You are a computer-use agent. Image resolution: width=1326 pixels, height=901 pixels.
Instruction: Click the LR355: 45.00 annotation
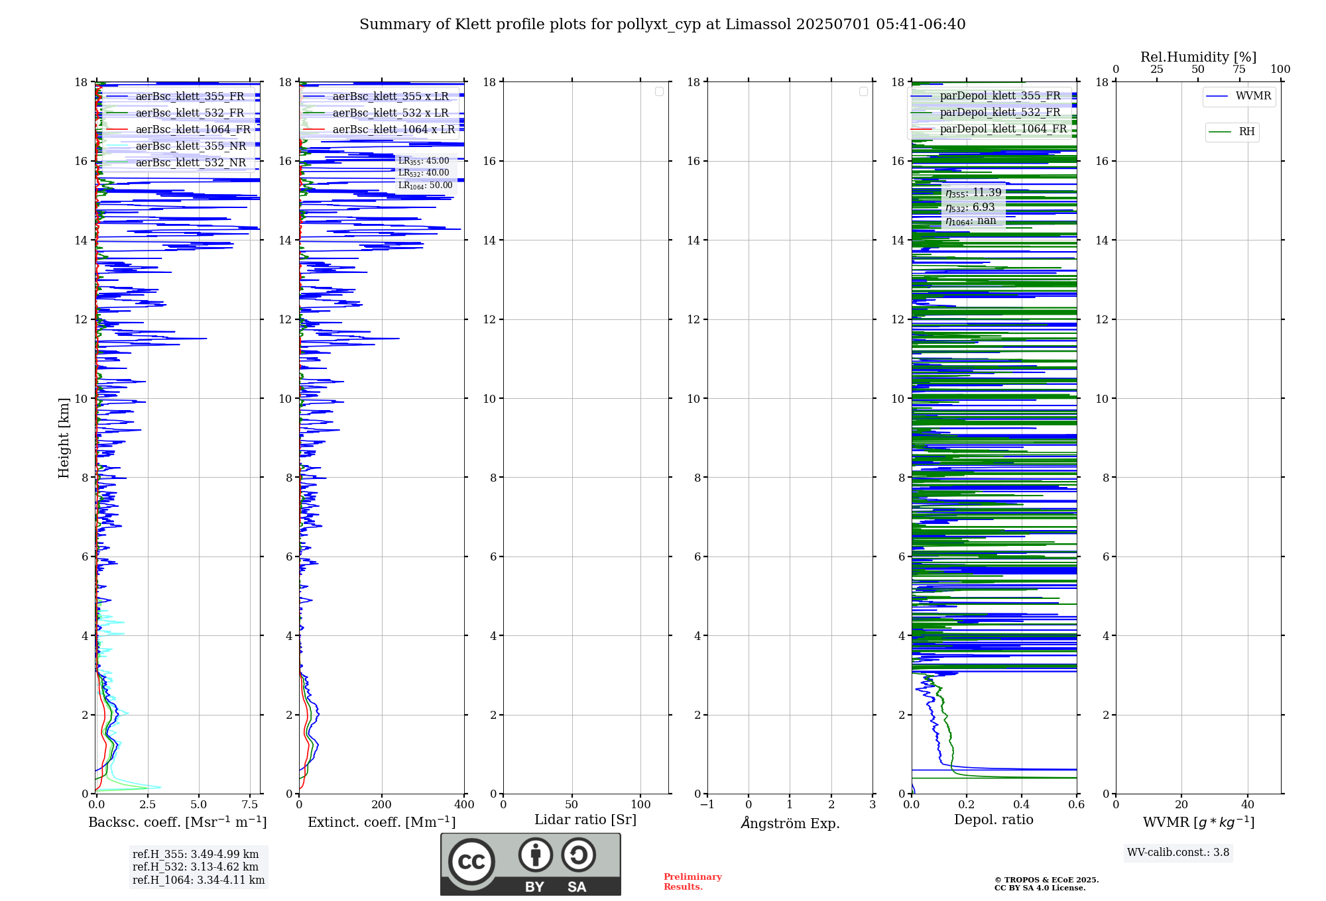click(x=424, y=161)
